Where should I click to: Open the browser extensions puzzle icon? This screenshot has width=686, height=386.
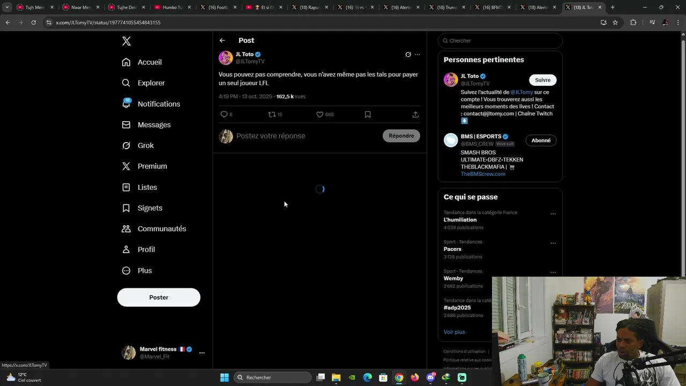coord(633,23)
